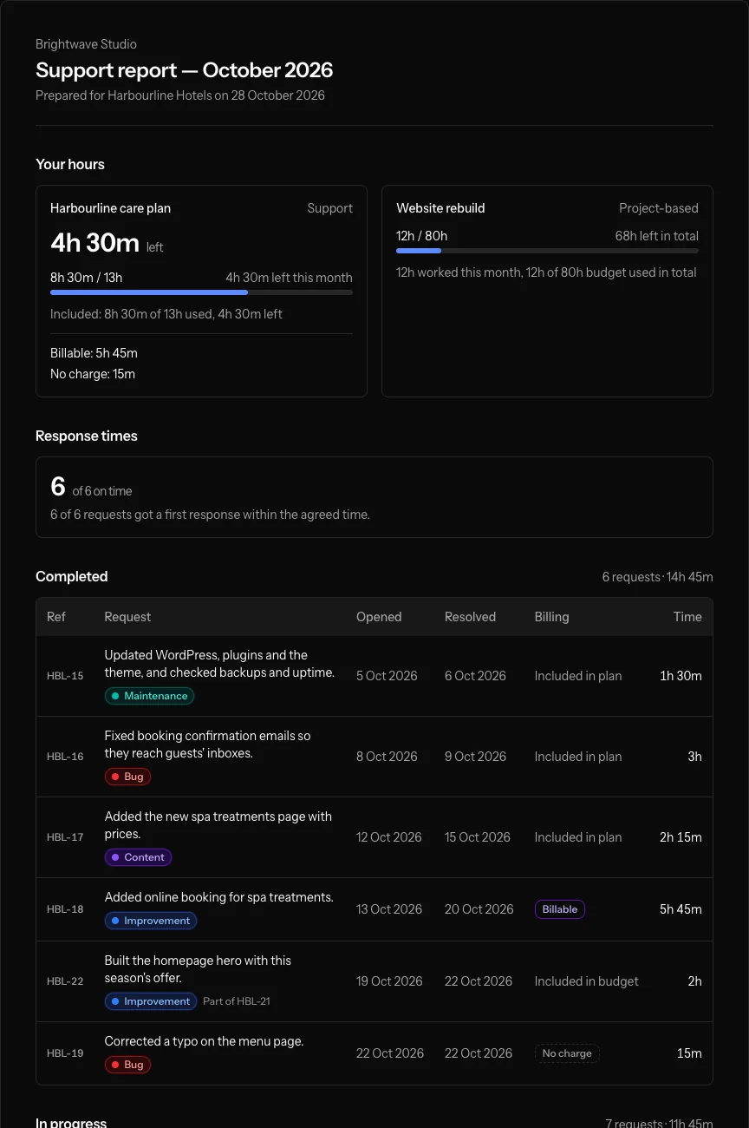This screenshot has width=749, height=1128.
Task: Click the "20 Oct 2026" resolved date
Action: 479,909
